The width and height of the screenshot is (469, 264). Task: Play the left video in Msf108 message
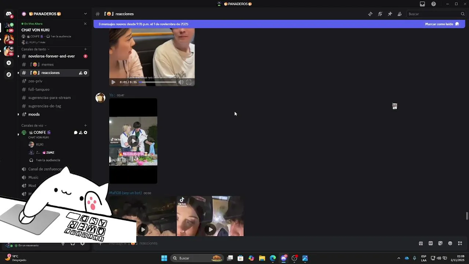click(143, 230)
